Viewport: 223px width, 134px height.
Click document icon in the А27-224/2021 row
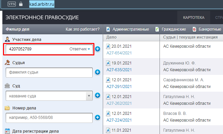click(x=108, y=114)
